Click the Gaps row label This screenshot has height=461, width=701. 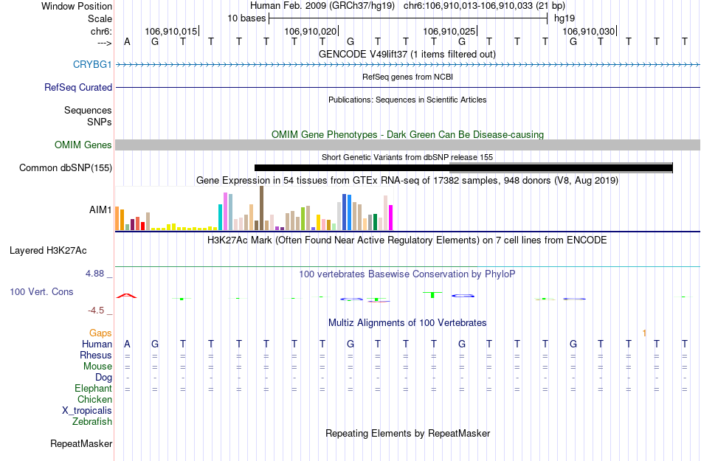[x=100, y=333]
